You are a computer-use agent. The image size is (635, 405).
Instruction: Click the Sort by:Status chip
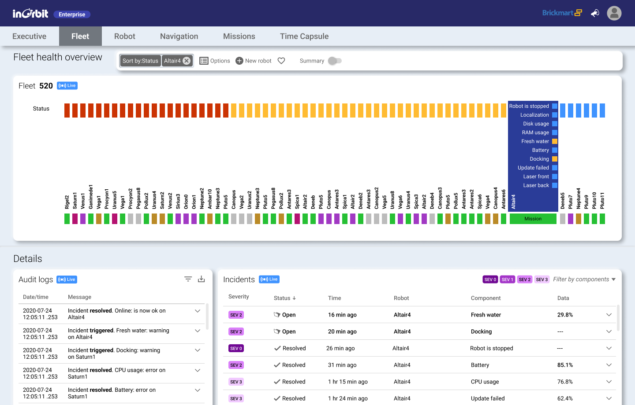pos(140,61)
